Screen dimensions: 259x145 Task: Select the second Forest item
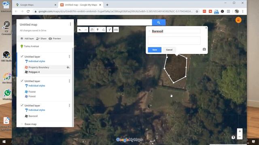click(x=32, y=97)
